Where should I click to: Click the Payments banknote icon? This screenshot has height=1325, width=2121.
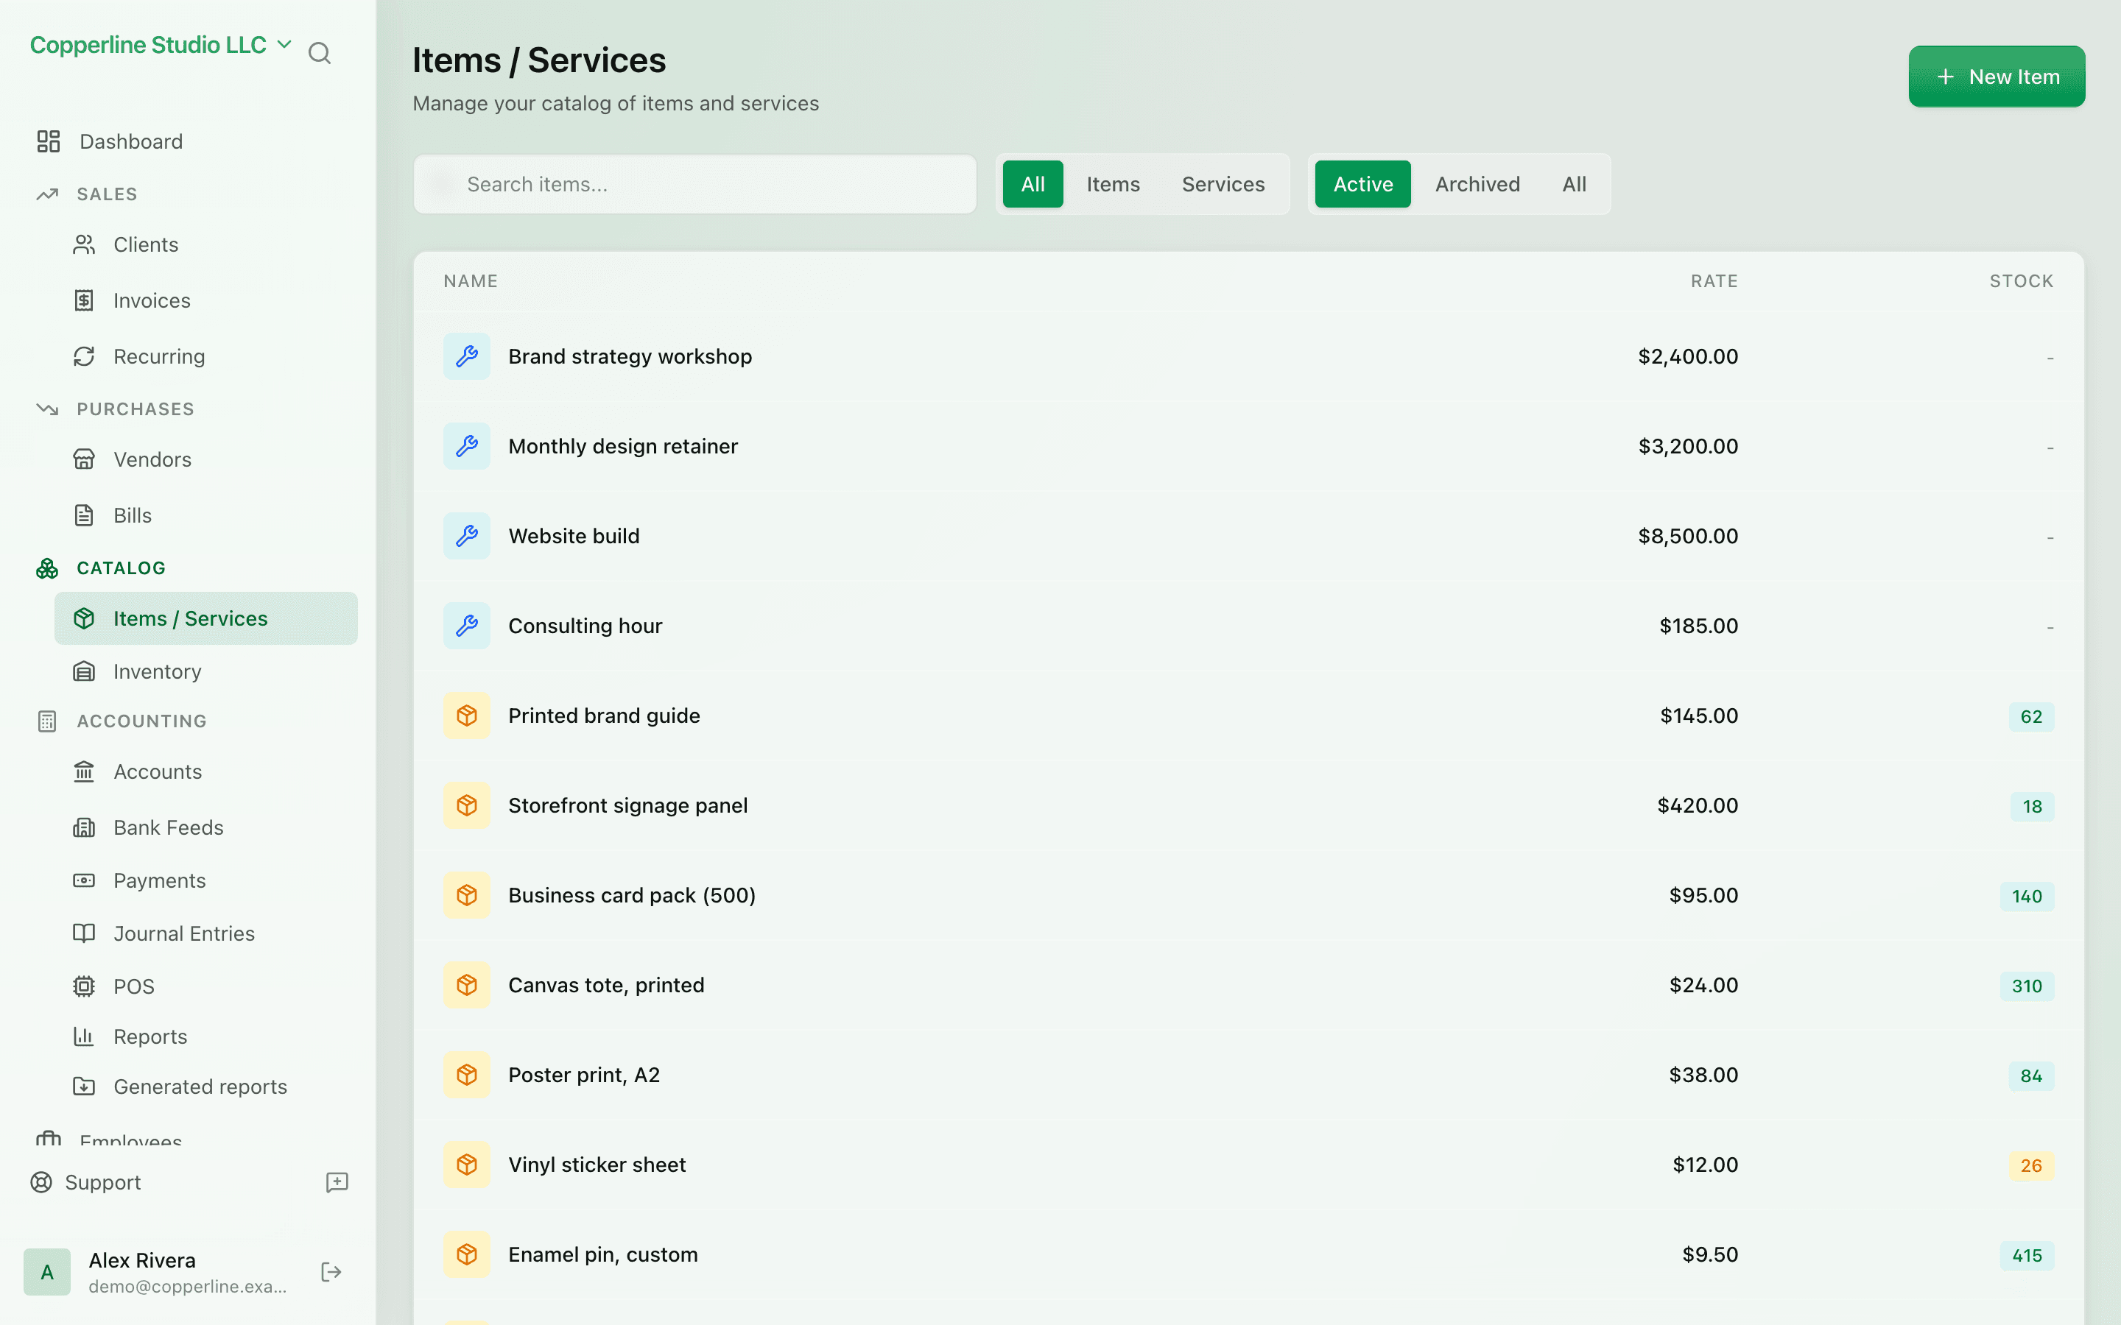click(84, 880)
